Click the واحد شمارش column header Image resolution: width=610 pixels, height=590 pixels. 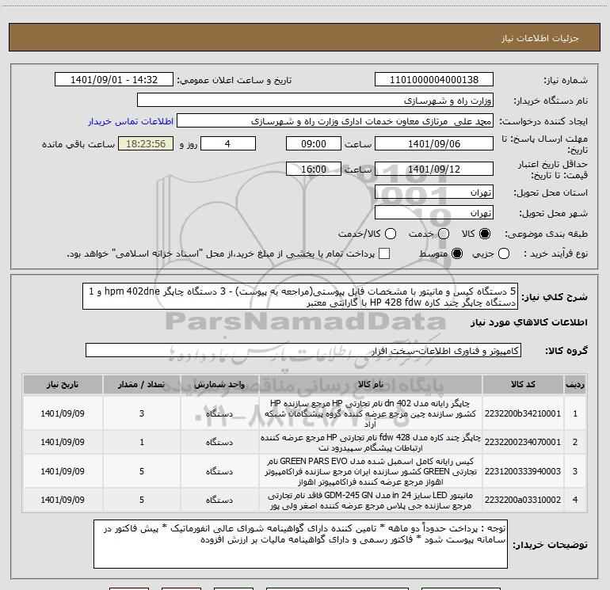(x=219, y=384)
